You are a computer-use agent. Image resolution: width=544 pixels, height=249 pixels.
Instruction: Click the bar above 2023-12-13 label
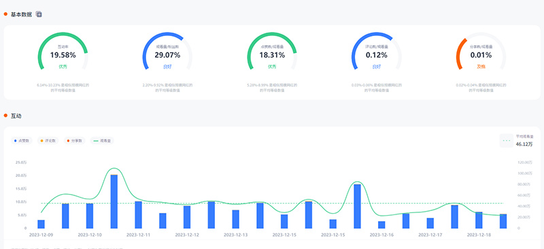pos(235,219)
